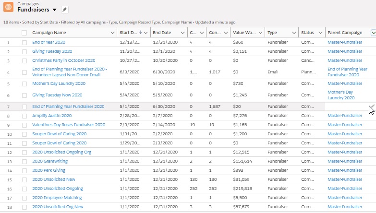This screenshot has height=213, width=376.
Task: Click the Start Date sort arrow
Action: click(141, 33)
